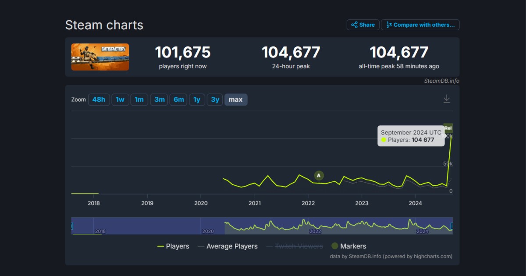Click the compare icon beside Compare text

pyautogui.click(x=389, y=25)
